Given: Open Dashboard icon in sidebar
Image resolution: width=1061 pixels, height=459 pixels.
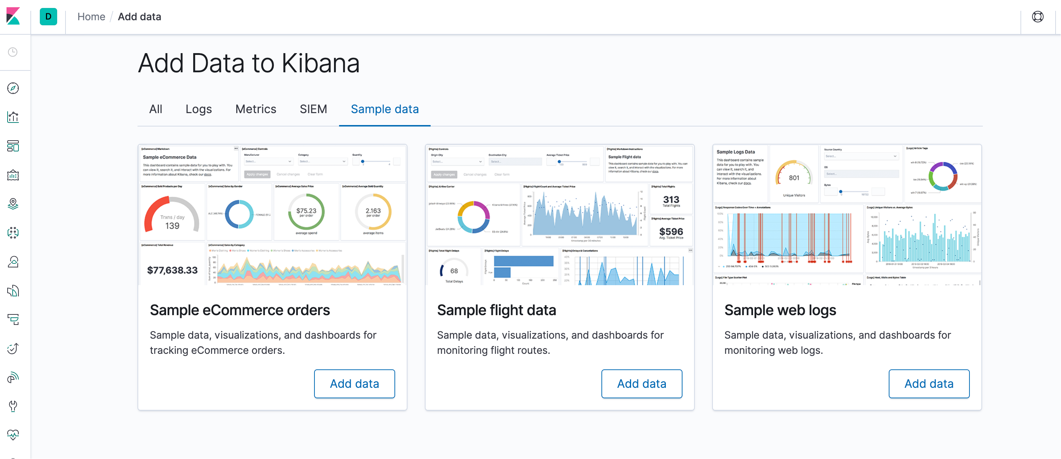Looking at the screenshot, I should tap(13, 146).
